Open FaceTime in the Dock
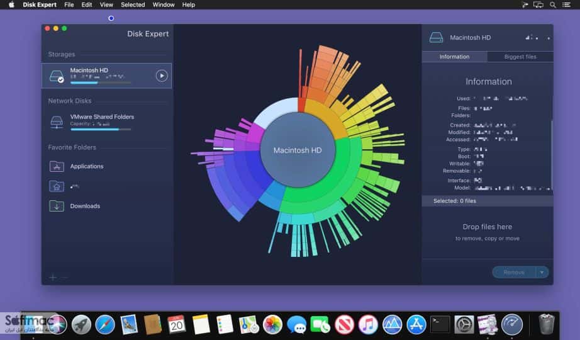 tap(320, 325)
